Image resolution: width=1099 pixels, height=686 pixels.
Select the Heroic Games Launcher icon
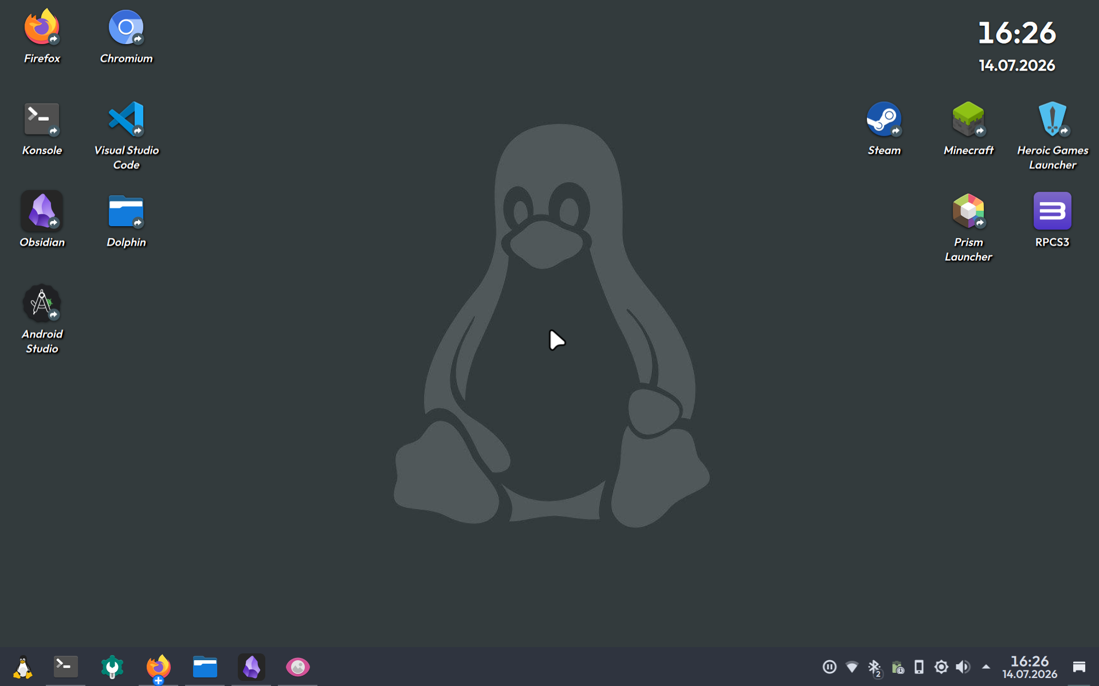[1052, 135]
